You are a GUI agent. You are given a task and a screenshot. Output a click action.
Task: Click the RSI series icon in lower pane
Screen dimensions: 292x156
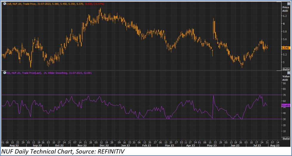tap(3, 72)
